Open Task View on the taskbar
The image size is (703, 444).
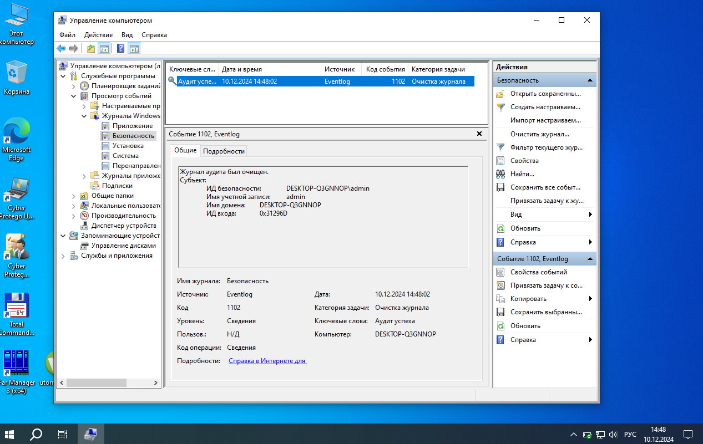tap(63, 434)
